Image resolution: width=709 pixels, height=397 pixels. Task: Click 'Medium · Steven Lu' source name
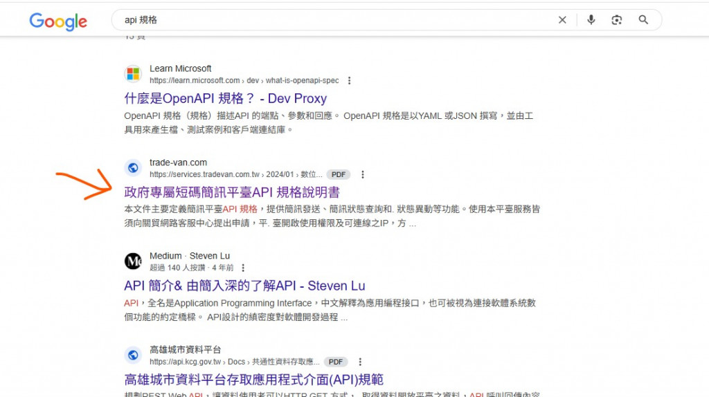tap(190, 256)
